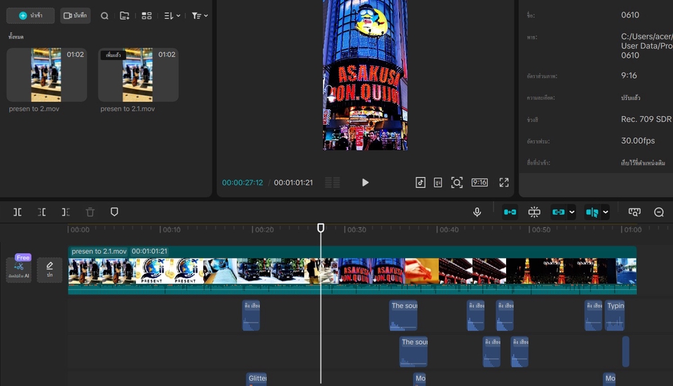Expand the preview axis options arrow
The image size is (673, 386).
click(605, 212)
